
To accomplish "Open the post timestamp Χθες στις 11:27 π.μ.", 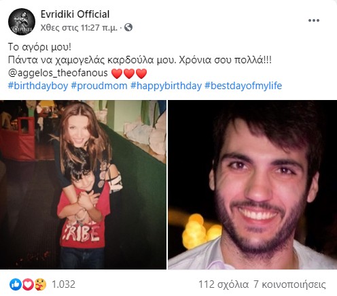I will tap(79, 28).
